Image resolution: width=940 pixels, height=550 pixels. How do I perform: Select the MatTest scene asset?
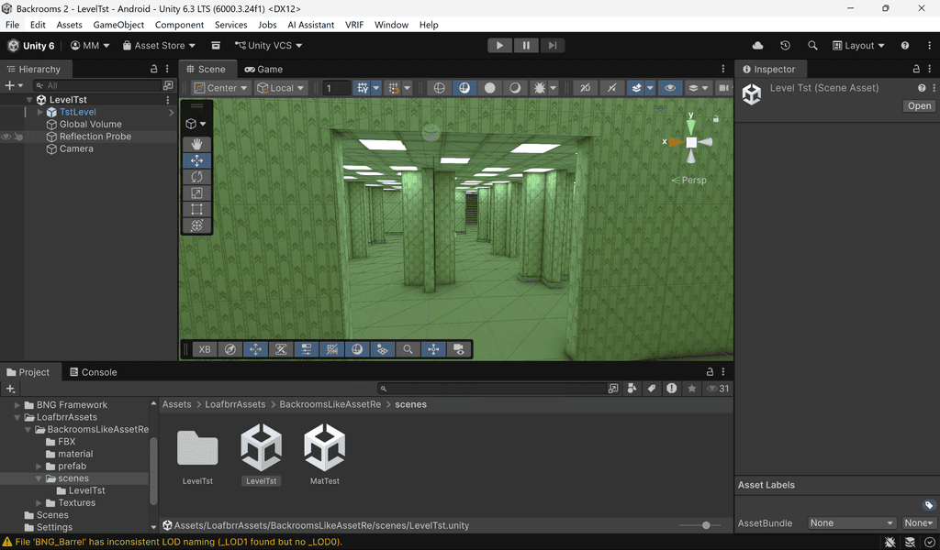[324, 455]
